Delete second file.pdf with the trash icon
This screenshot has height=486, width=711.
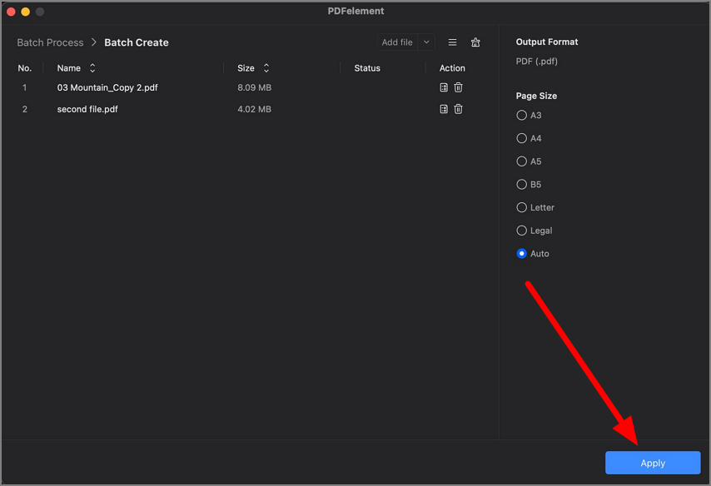(458, 109)
